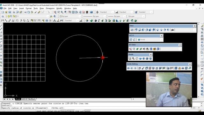This screenshot has height=115, width=204.
Task: Click the Zoom Realtime magnifier icon
Action: 58,12
